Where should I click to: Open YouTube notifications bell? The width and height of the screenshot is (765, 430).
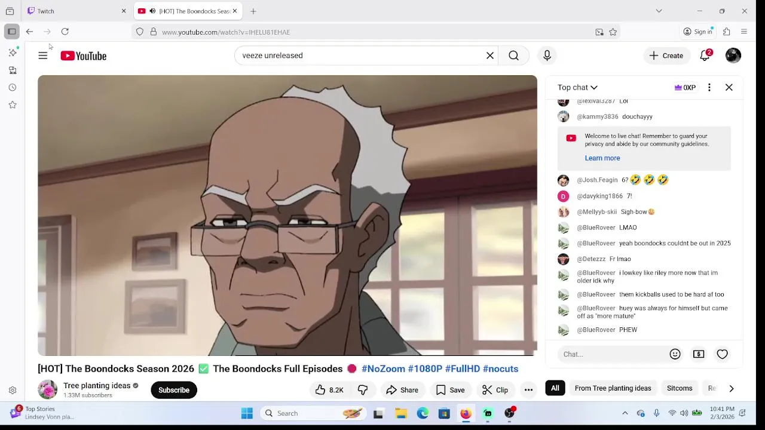point(705,56)
